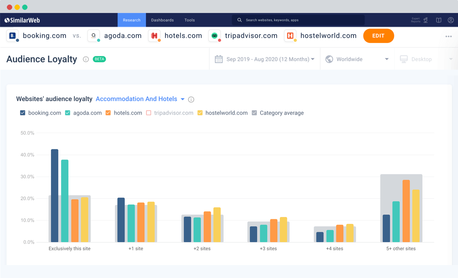Switch to the Research tab
The height and width of the screenshot is (278, 458).
(x=132, y=20)
